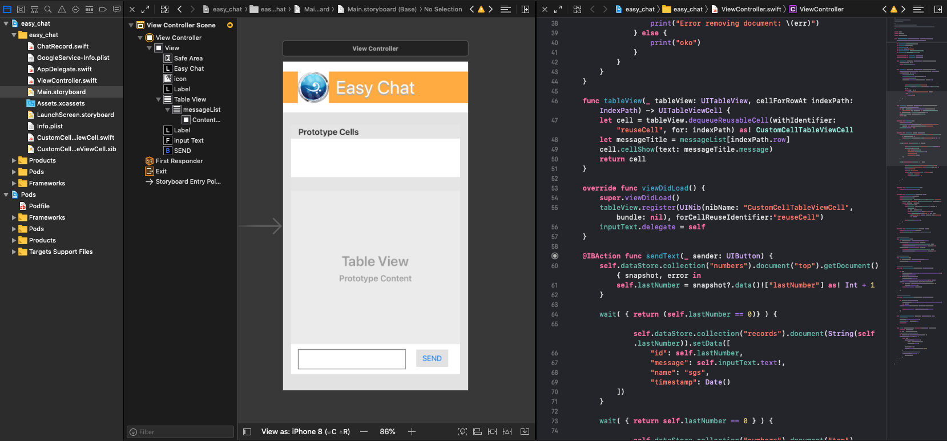The width and height of the screenshot is (947, 441).
Task: Click the yellow warning icon in storyboard jump bar
Action: 481,9
